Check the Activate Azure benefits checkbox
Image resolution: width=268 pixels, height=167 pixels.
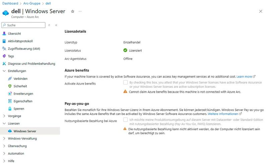pyautogui.click(x=125, y=82)
